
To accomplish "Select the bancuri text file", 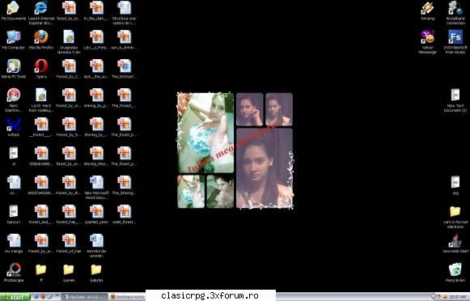I will pyautogui.click(x=13, y=214).
